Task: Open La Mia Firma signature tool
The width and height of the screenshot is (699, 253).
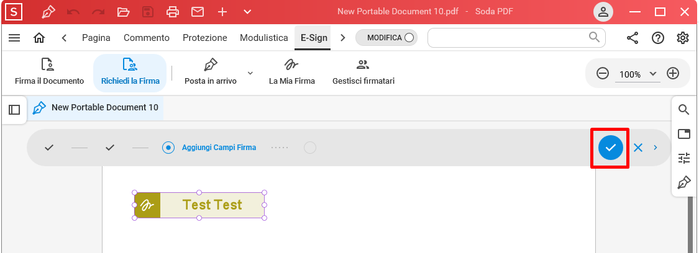Action: 292,72
